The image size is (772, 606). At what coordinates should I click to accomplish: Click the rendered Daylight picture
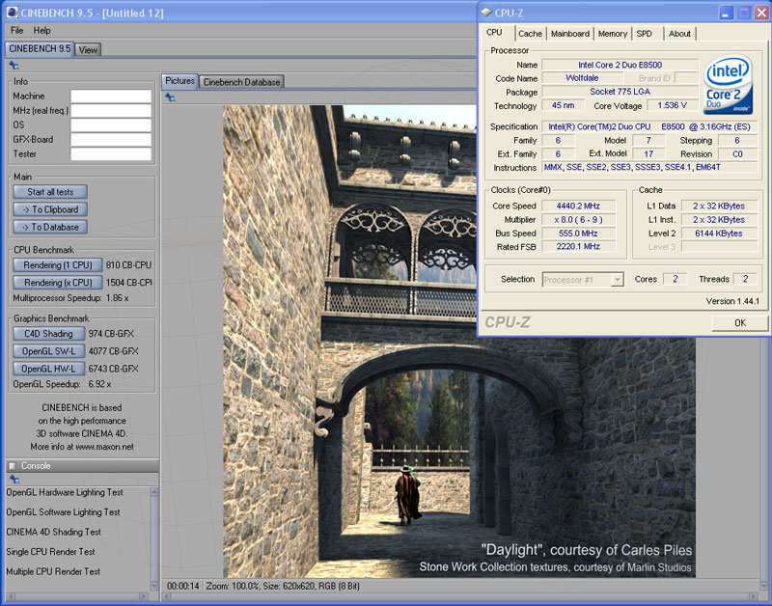[x=459, y=341]
